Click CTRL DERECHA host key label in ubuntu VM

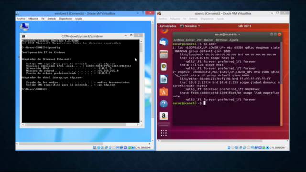coord(277,148)
